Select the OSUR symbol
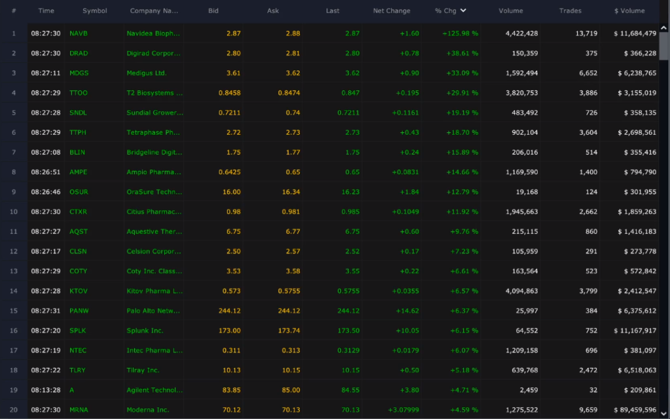This screenshot has height=419, width=670. pyautogui.click(x=79, y=192)
